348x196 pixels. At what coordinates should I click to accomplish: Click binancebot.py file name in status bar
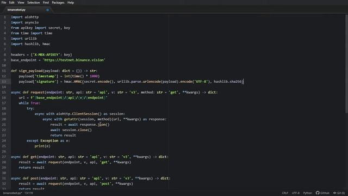click(13, 193)
